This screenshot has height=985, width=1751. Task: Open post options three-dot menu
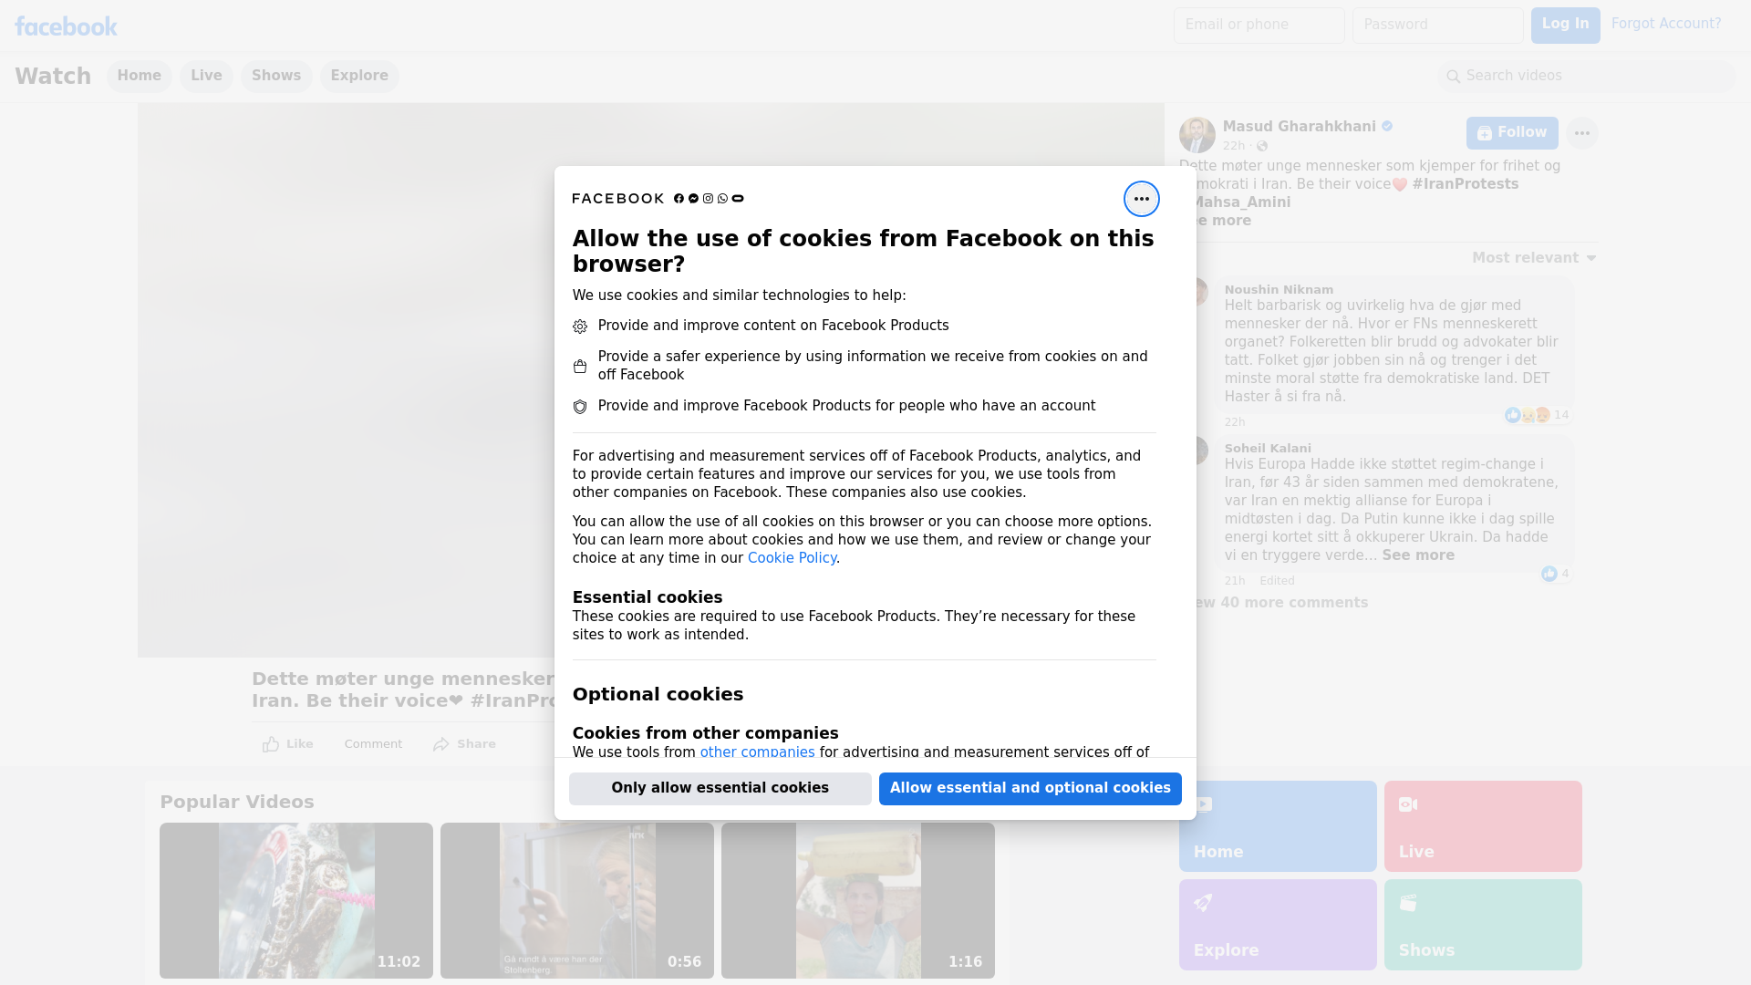coord(1581,133)
